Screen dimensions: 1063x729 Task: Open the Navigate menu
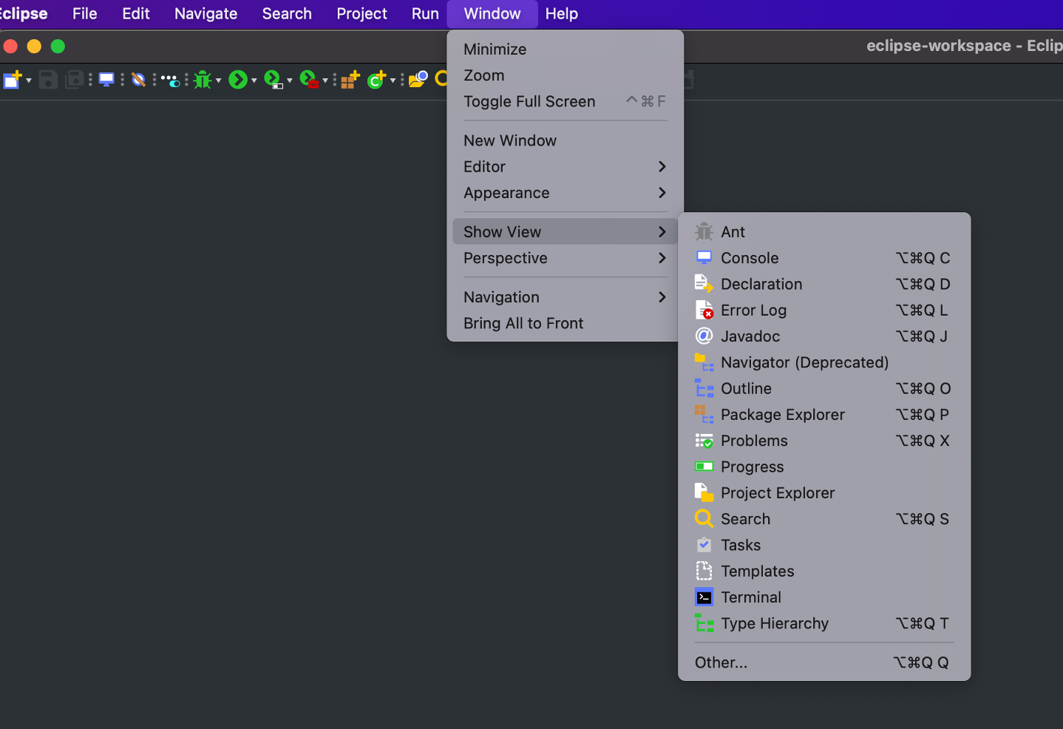pos(206,14)
